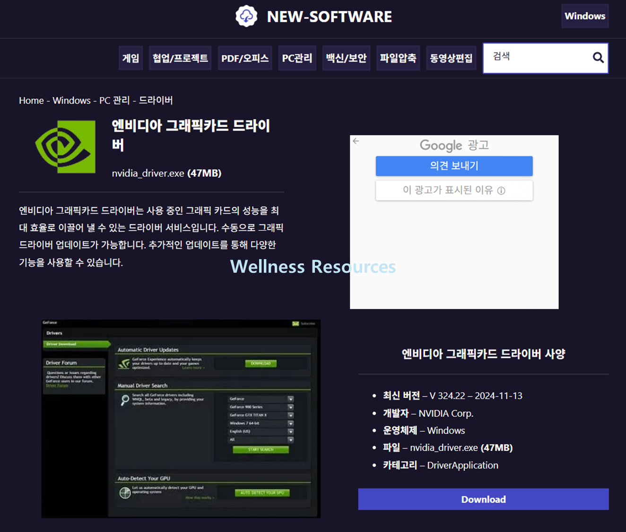Click the 엔비디아 그래픽카드 드라이버 사양 heading
Screen dimensions: 626x532
tap(483, 354)
